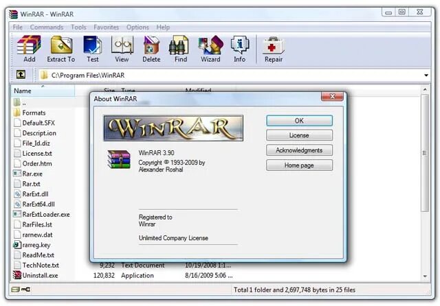Select the Rar.exe file icon

pos(17,174)
